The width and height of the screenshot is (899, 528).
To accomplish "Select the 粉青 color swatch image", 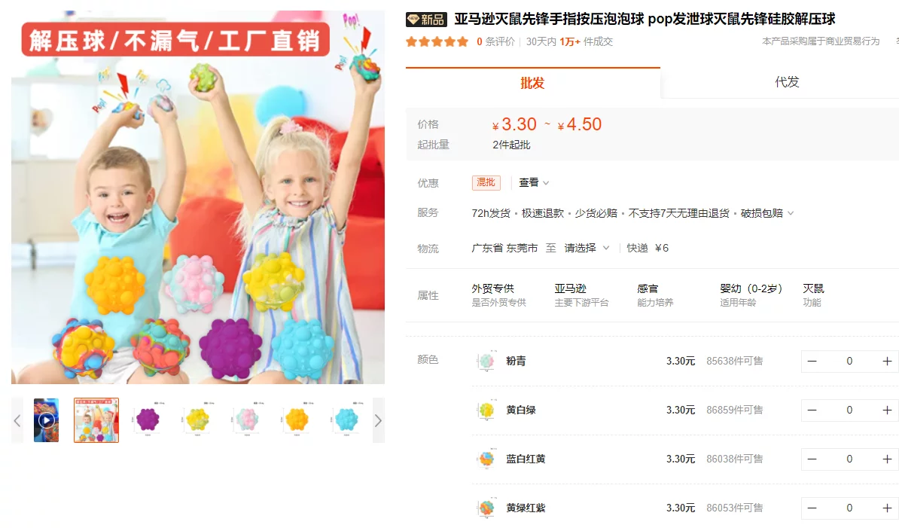I will [486, 361].
